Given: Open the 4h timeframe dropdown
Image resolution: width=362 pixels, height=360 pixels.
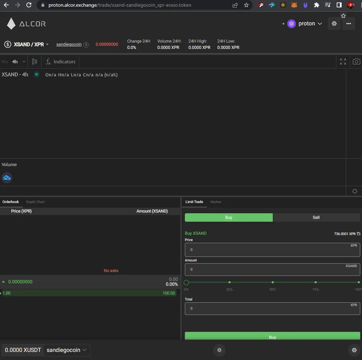Looking at the screenshot, I should pos(19,62).
